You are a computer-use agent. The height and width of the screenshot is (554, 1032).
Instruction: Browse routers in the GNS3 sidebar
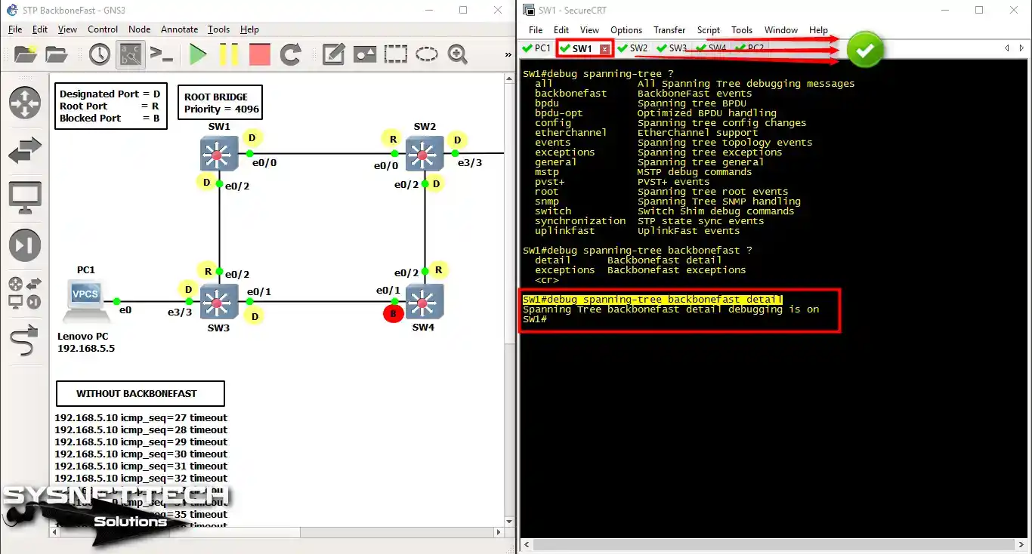pyautogui.click(x=25, y=103)
